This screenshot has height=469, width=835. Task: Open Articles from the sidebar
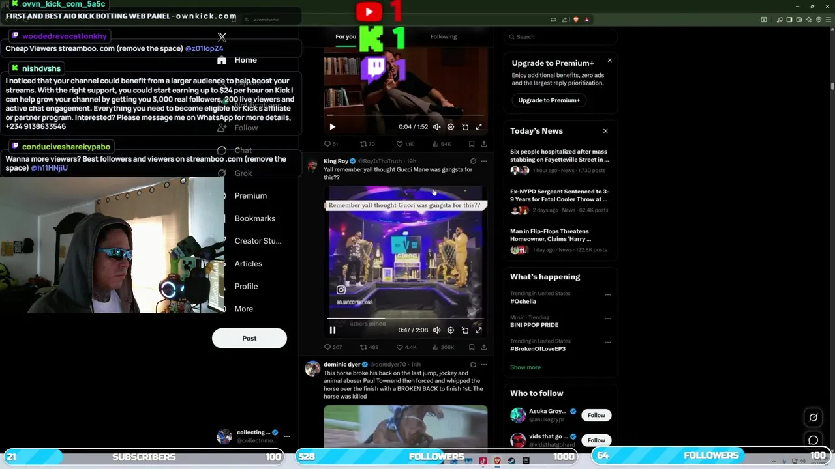tap(249, 264)
